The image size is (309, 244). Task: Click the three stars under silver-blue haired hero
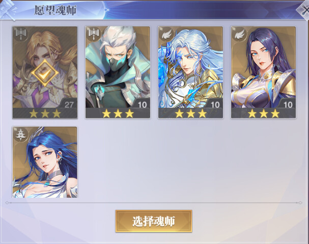point(191,113)
